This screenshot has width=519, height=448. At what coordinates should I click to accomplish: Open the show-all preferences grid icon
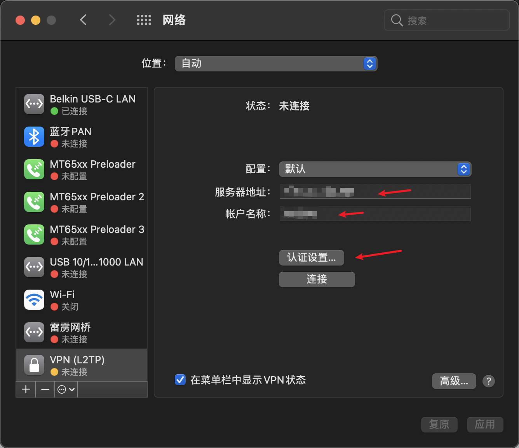[144, 20]
